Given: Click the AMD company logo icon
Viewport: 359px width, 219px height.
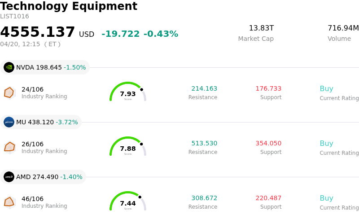Looking at the screenshot, I should (9, 177).
